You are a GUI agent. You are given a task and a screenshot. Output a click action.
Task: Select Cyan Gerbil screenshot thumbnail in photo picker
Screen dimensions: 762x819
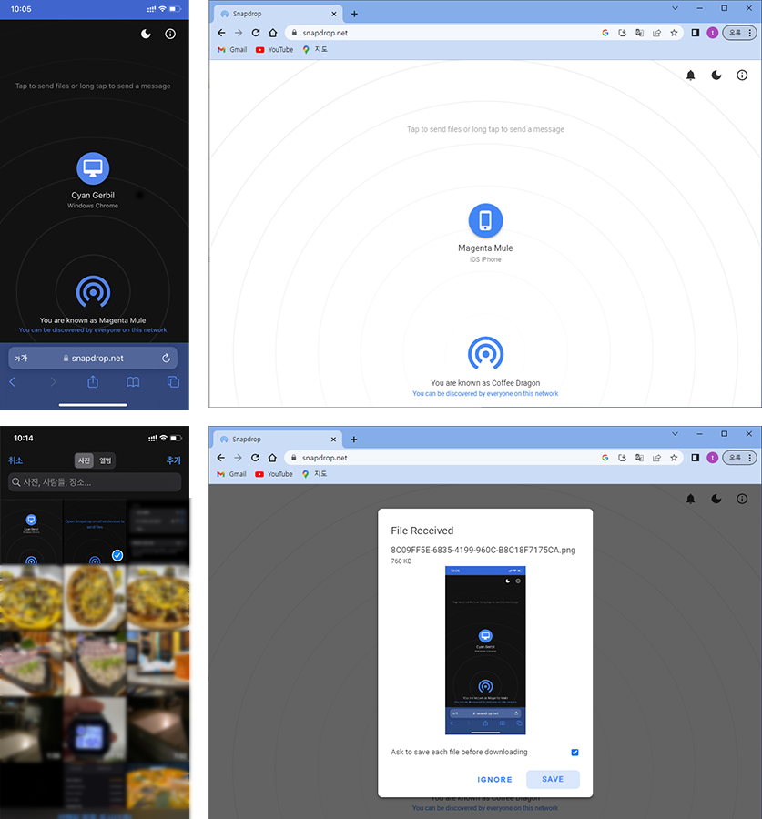pyautogui.click(x=31, y=531)
